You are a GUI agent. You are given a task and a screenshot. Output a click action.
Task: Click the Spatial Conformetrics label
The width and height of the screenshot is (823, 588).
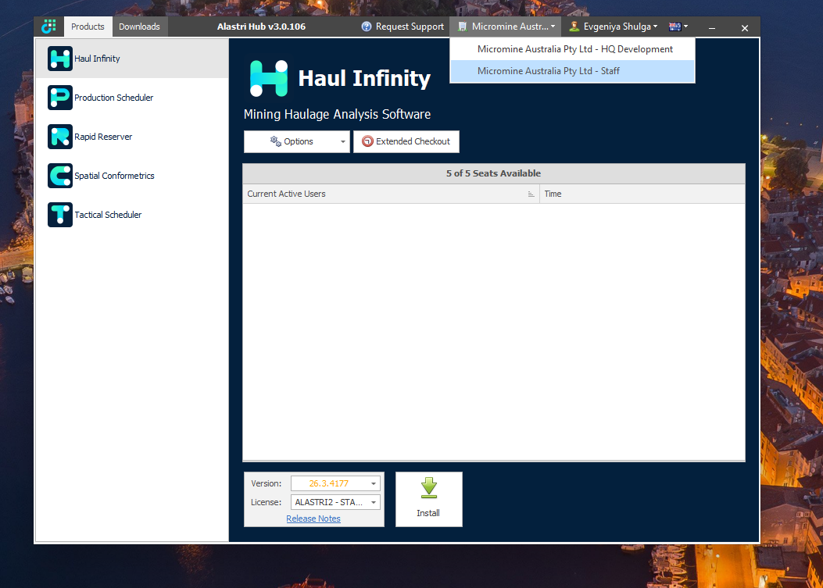[x=114, y=176]
